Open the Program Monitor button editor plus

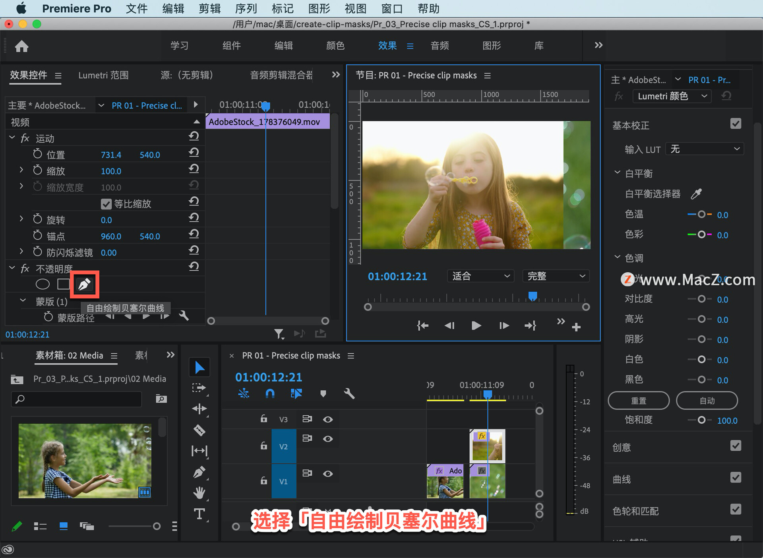pyautogui.click(x=576, y=327)
